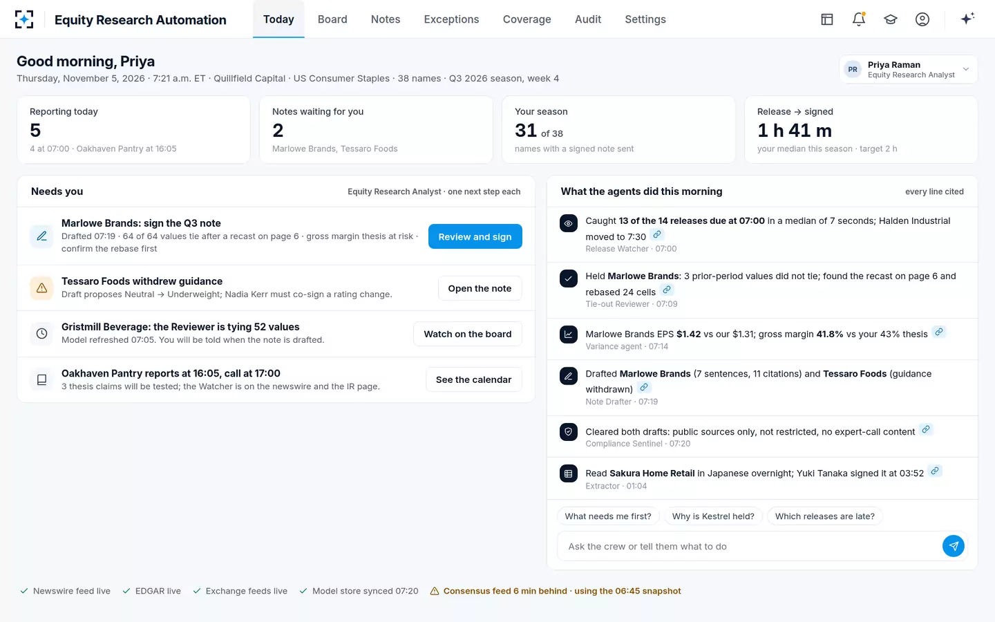Open the notifications bell icon
This screenshot has height=622, width=995.
point(859,19)
